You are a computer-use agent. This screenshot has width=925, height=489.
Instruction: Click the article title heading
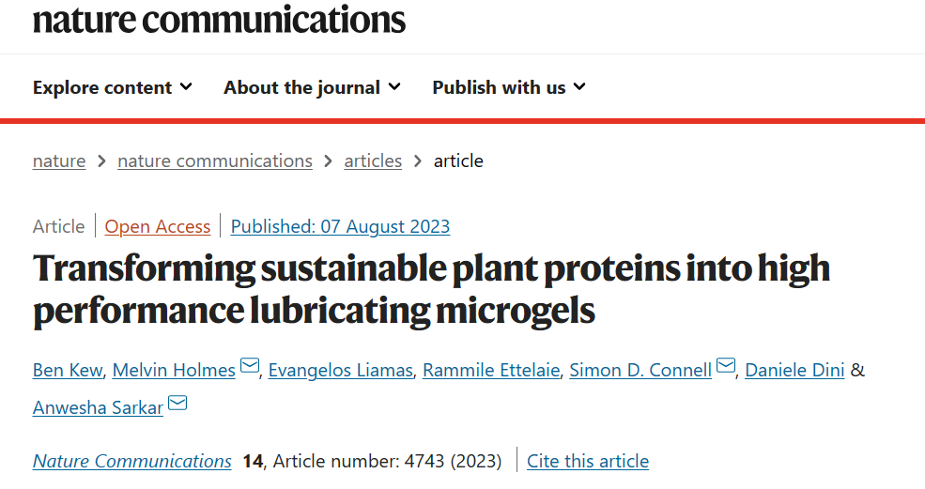pos(432,289)
